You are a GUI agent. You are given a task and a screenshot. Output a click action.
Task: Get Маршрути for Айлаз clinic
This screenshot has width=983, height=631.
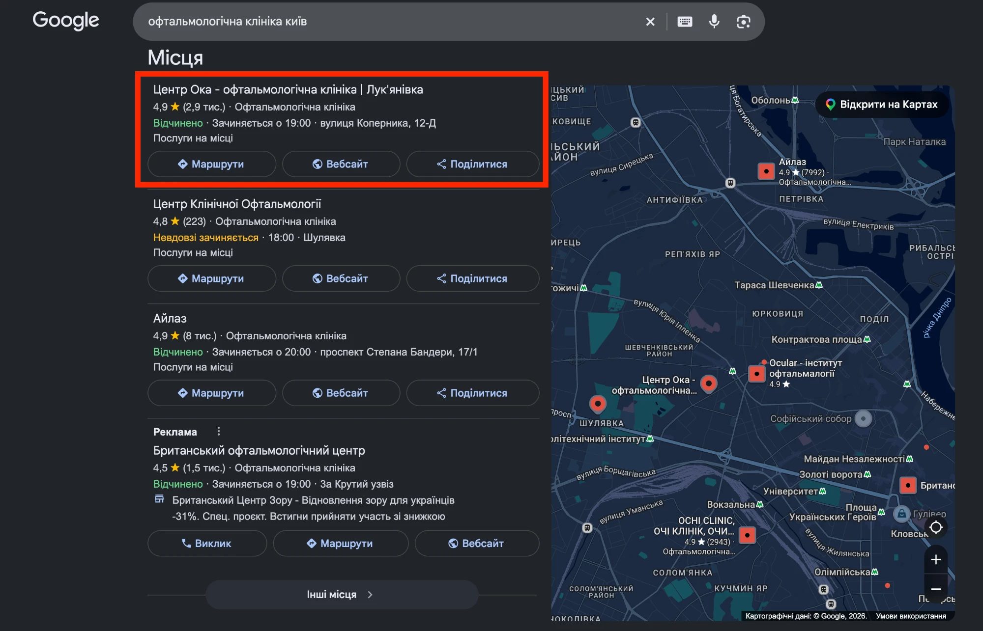click(x=211, y=393)
